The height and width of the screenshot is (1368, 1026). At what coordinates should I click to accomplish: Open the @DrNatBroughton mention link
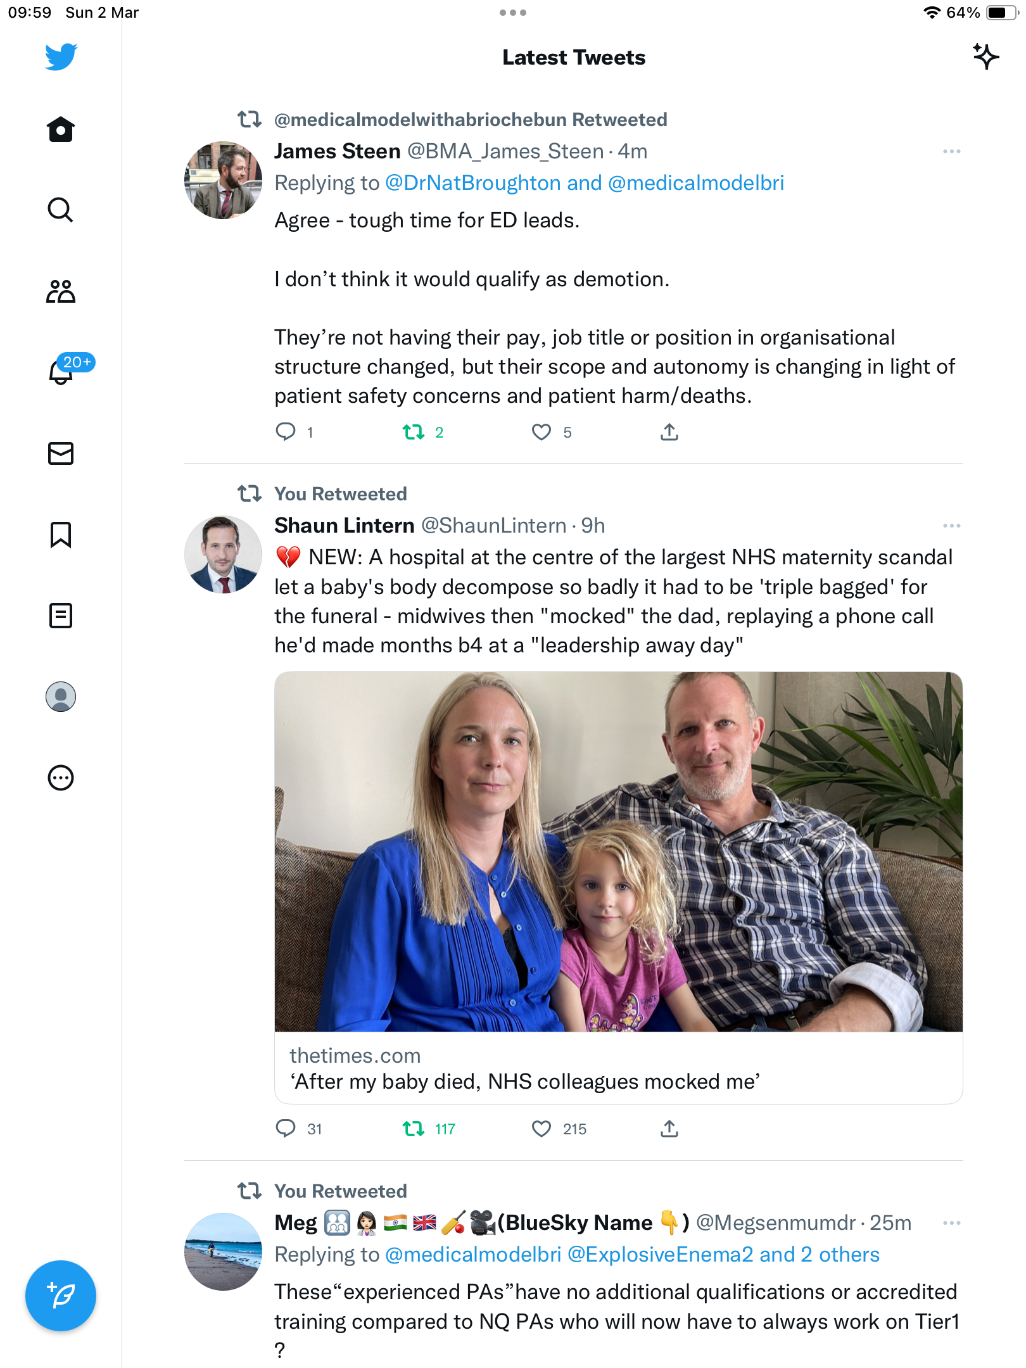[x=473, y=183]
